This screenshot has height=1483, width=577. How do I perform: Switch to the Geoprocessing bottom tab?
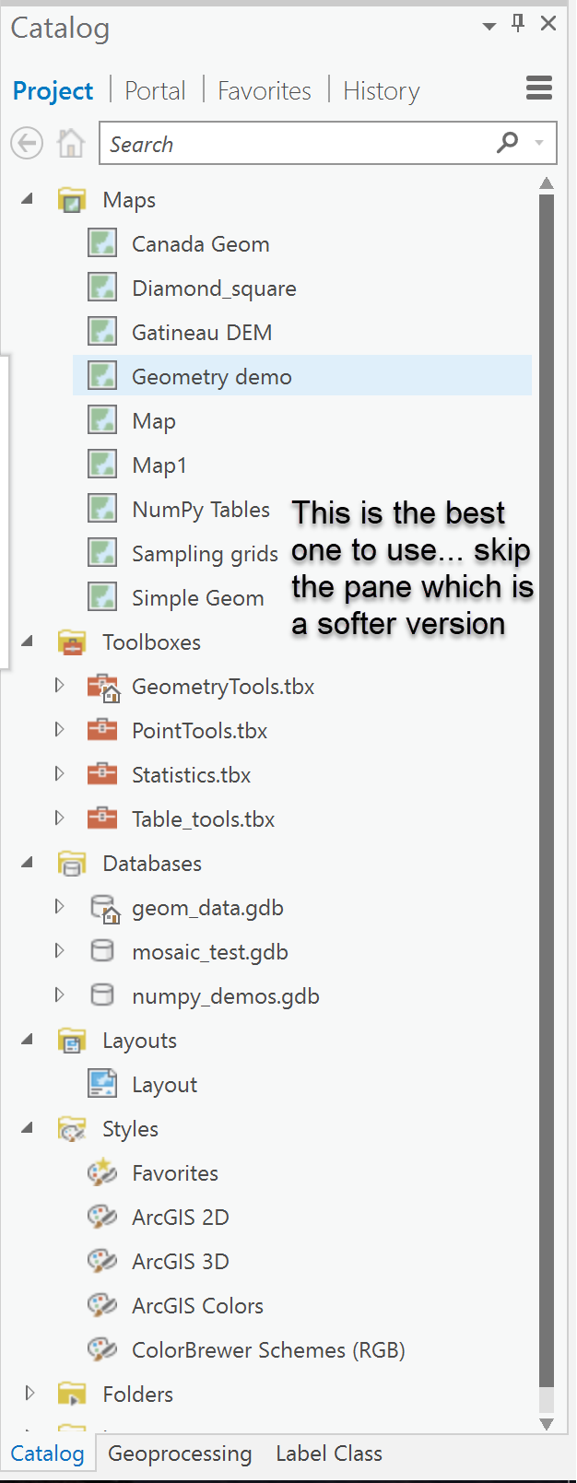pos(180,1454)
